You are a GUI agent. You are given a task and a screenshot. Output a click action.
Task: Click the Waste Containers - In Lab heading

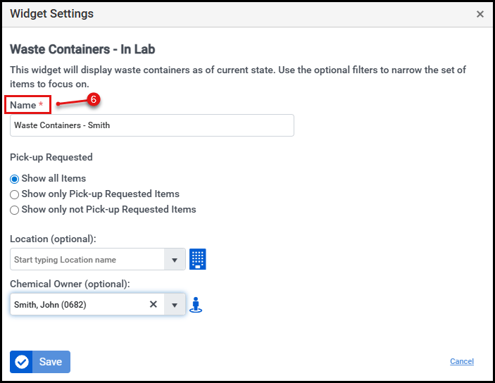pos(82,49)
